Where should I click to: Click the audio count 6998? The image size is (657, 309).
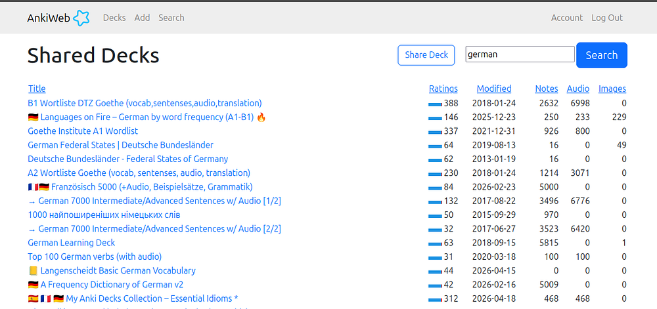point(579,103)
